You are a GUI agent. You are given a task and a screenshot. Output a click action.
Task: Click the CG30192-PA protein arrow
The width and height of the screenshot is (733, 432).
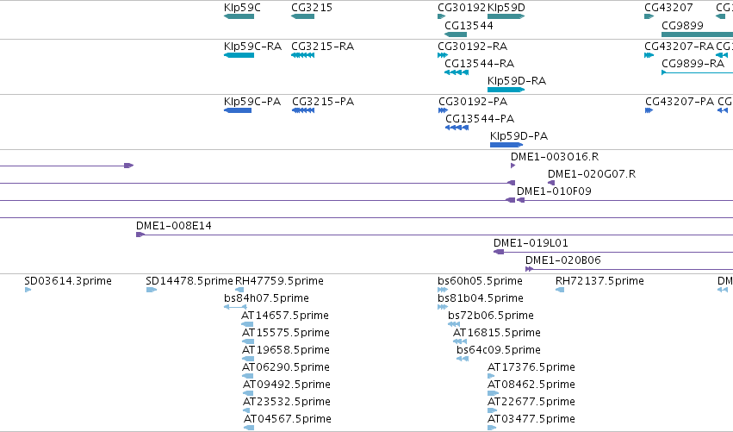tap(443, 110)
